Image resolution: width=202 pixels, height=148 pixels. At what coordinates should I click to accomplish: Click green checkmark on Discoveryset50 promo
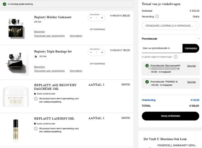(147, 66)
